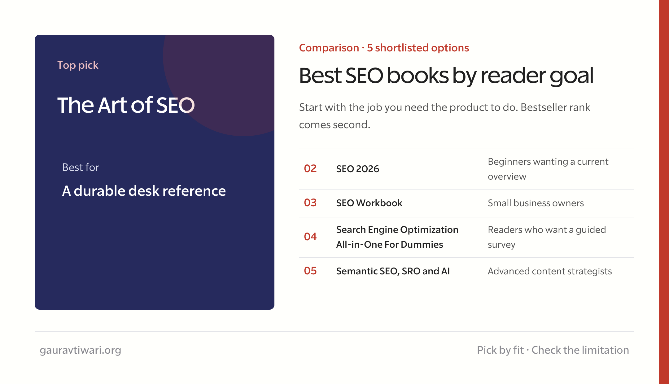The width and height of the screenshot is (669, 384).
Task: Select 'Semantic SEO, SRO and AI' title
Action: pyautogui.click(x=393, y=271)
